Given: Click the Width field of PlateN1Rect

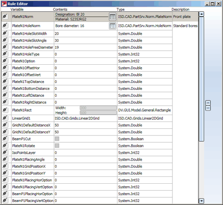Looking at the screenshot, I should click(98, 108).
